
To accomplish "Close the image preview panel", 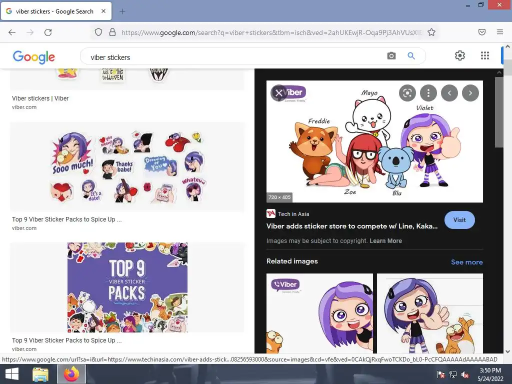I will [278, 93].
